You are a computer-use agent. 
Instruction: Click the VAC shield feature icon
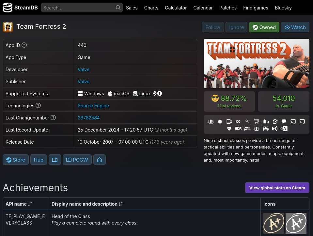pyautogui.click(x=229, y=129)
